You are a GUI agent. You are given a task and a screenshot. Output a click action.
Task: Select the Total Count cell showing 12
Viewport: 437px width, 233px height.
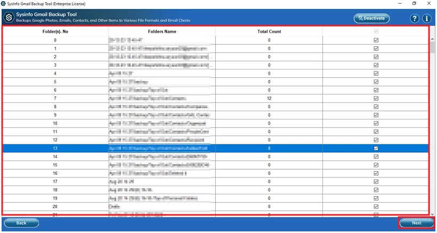269,99
